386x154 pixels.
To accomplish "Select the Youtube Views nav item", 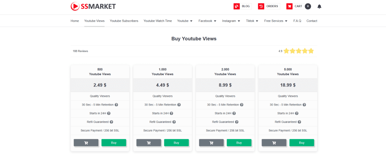I will [94, 21].
